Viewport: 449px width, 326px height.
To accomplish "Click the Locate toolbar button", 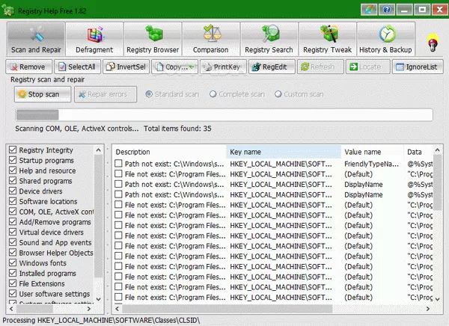I will (x=368, y=67).
